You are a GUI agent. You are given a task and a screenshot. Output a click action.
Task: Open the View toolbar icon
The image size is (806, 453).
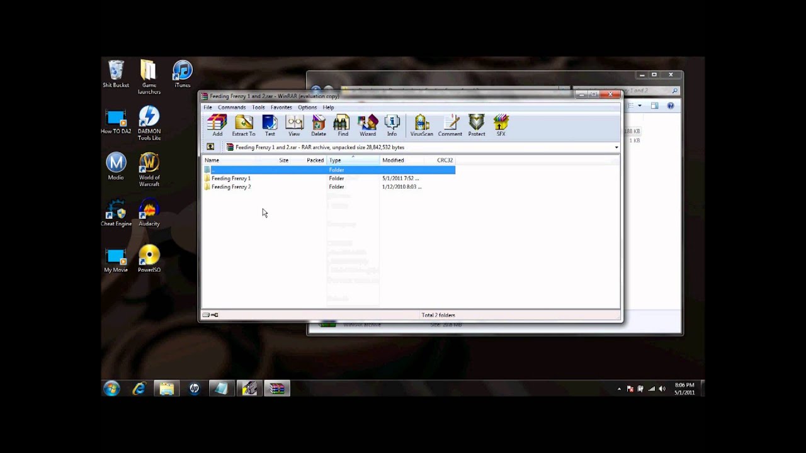pyautogui.click(x=294, y=126)
